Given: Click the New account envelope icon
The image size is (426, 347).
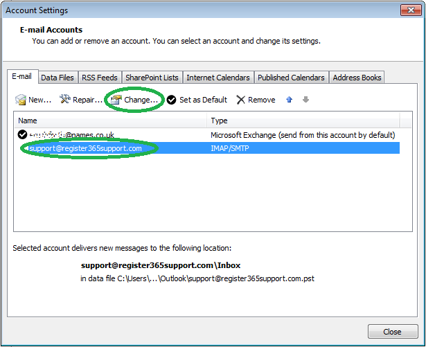Looking at the screenshot, I should coord(21,100).
